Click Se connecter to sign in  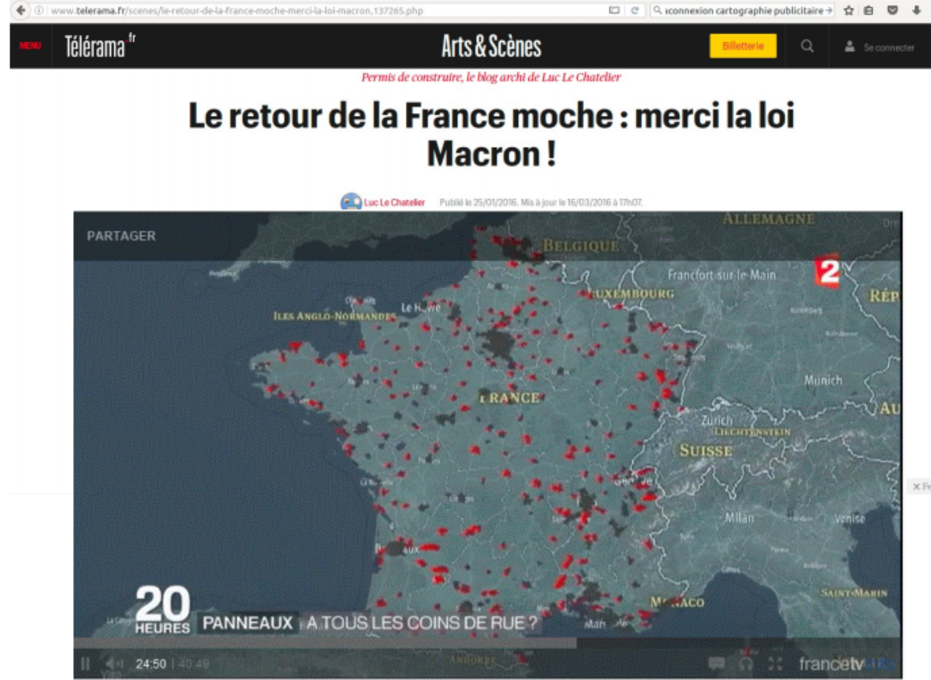pyautogui.click(x=888, y=47)
